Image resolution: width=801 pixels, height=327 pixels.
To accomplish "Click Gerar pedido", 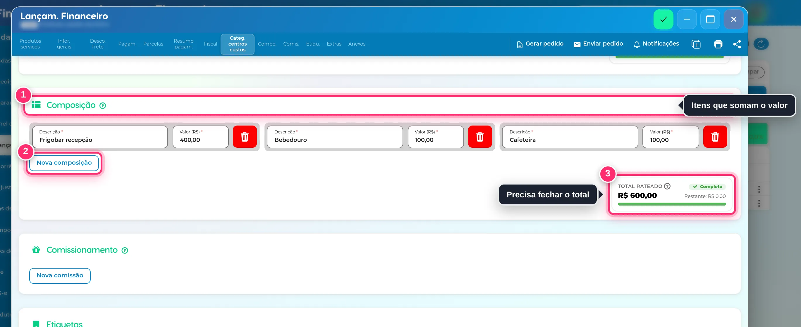I will click(540, 44).
